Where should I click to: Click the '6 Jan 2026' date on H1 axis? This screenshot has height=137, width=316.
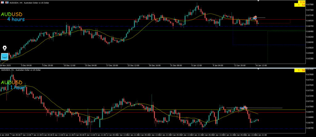coord(5,135)
